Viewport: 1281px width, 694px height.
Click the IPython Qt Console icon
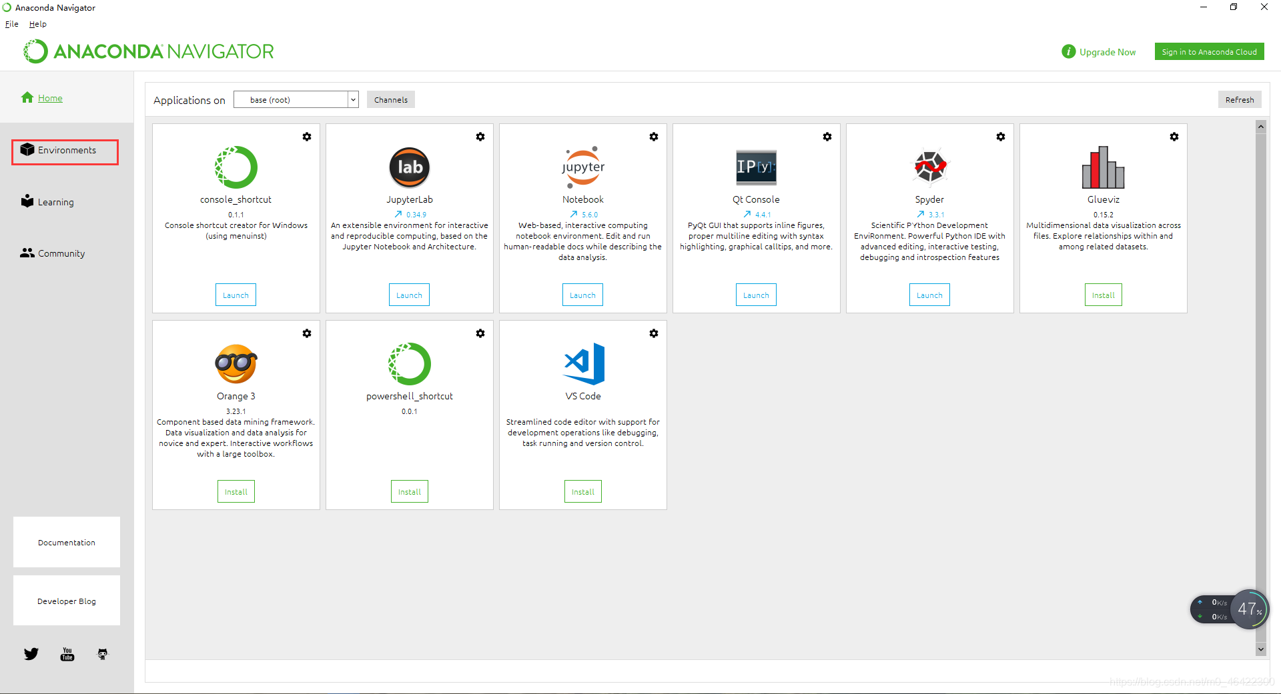click(x=756, y=167)
